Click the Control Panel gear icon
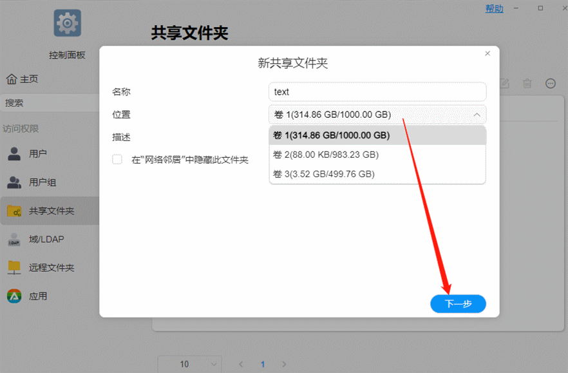Viewport: 568px width, 373px height. tap(68, 23)
